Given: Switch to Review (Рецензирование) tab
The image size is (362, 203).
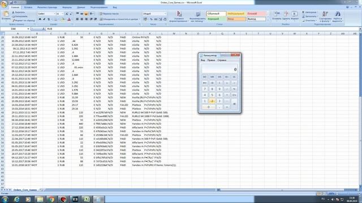Looking at the screenshot, I should (x=99, y=7).
